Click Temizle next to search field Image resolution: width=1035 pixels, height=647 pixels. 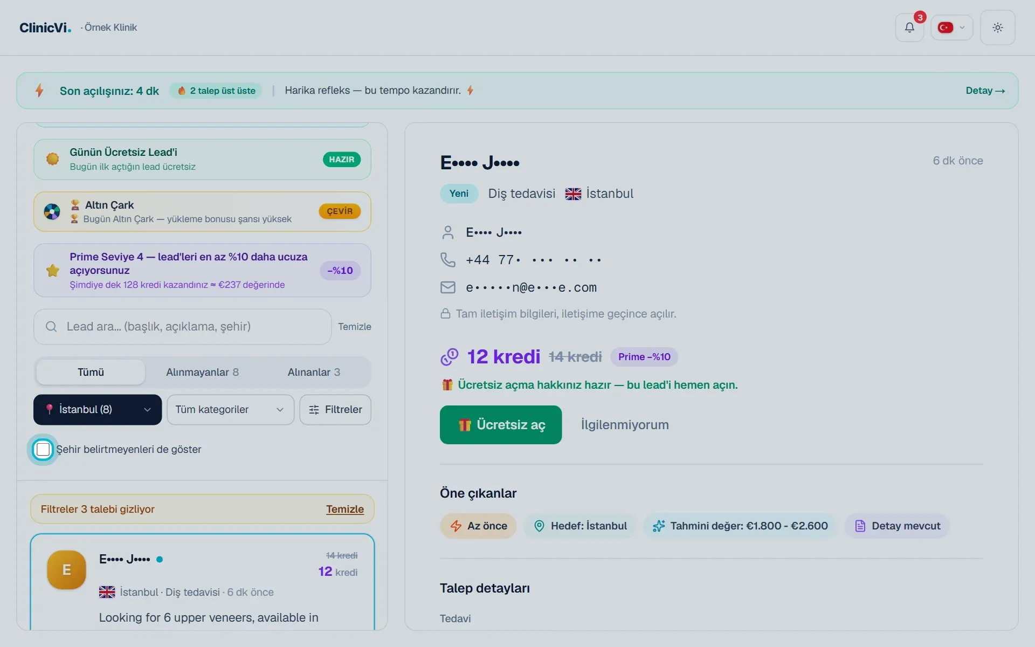point(354,327)
